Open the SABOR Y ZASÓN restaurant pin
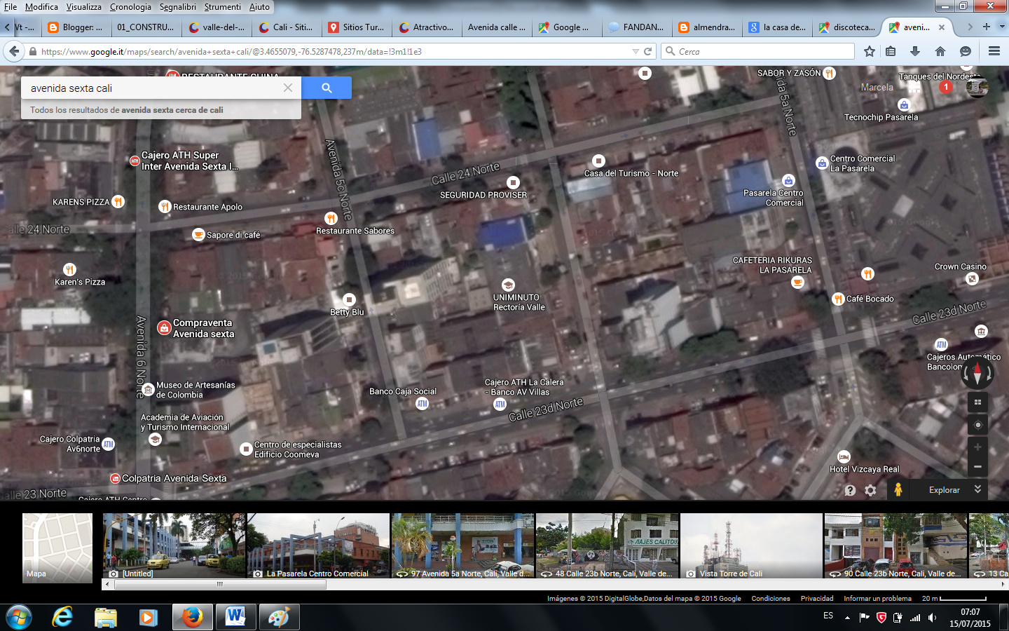Image resolution: width=1009 pixels, height=631 pixels. tap(829, 73)
